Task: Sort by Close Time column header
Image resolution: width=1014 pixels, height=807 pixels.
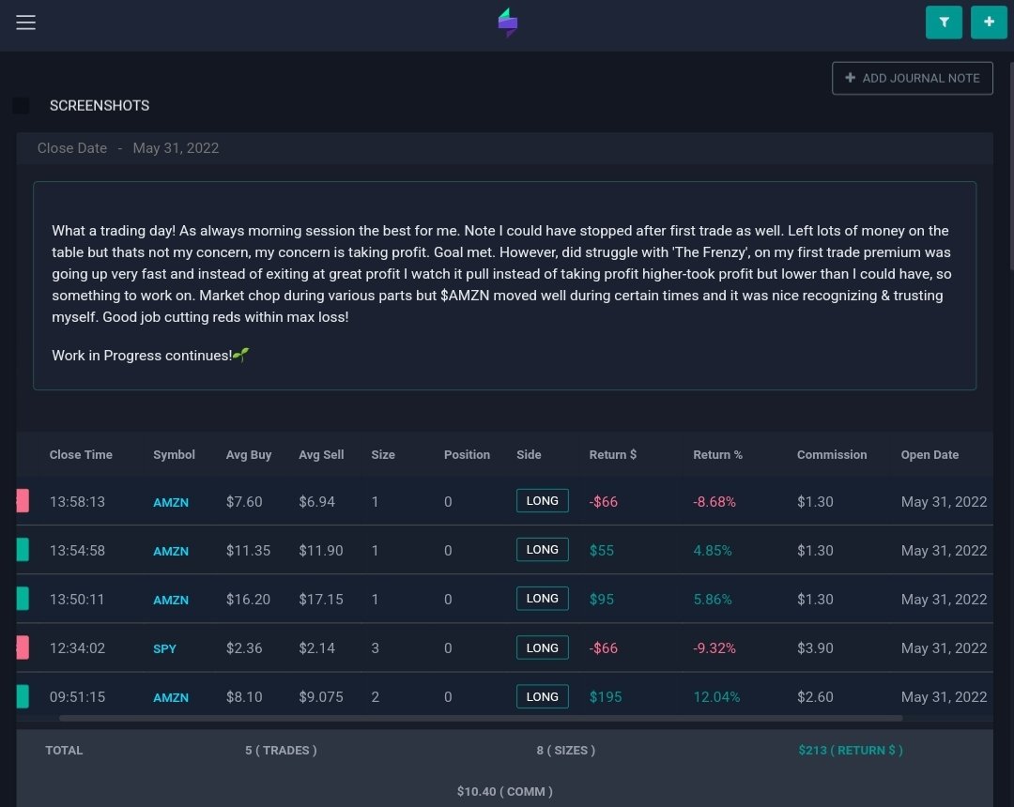Action: click(81, 455)
